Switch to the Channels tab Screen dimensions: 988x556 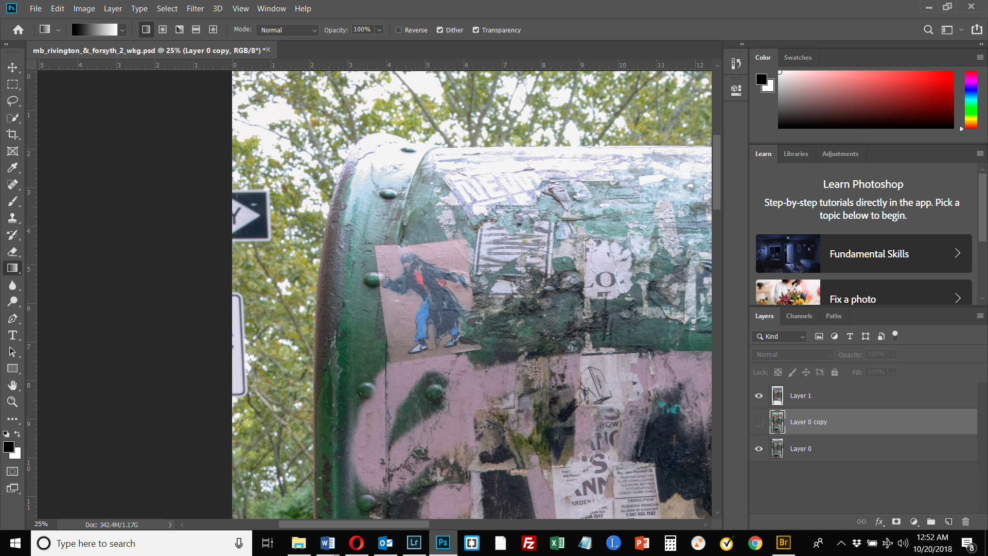click(x=799, y=316)
